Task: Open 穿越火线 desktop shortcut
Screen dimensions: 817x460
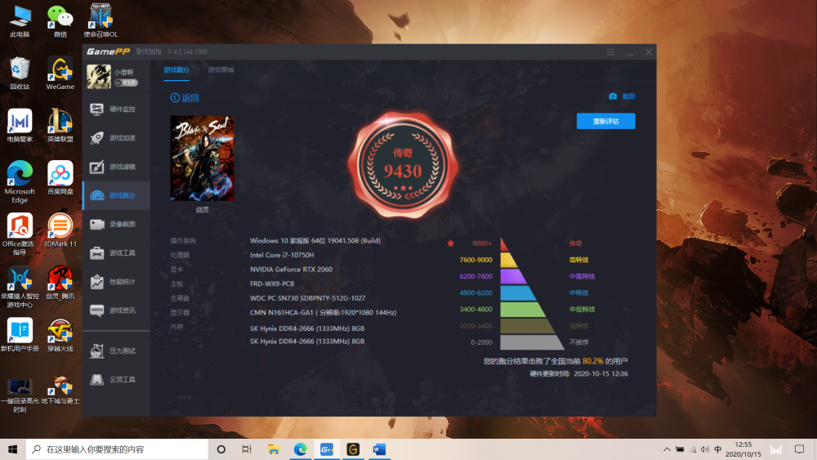Action: [60, 335]
